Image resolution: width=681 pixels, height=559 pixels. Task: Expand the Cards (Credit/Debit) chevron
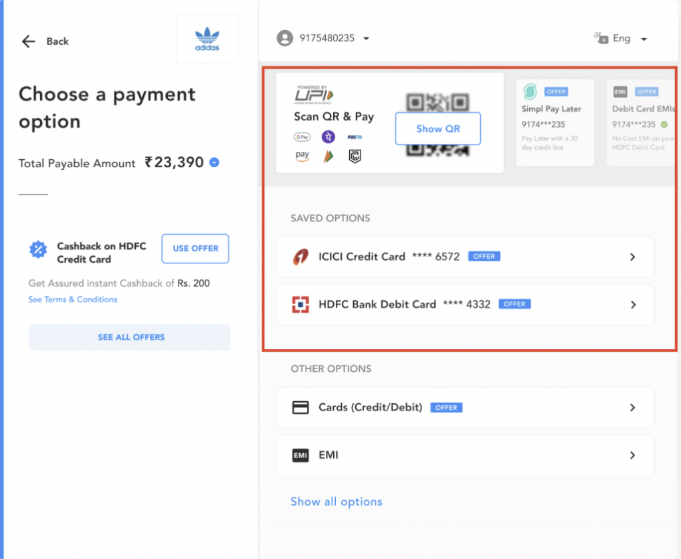[633, 407]
